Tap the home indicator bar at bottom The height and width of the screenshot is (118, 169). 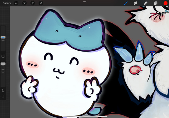pyautogui.click(x=84, y=117)
